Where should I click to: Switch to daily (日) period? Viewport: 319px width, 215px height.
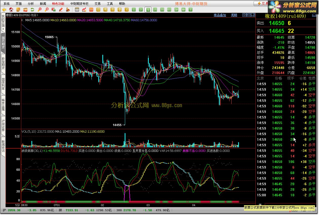[98, 10]
